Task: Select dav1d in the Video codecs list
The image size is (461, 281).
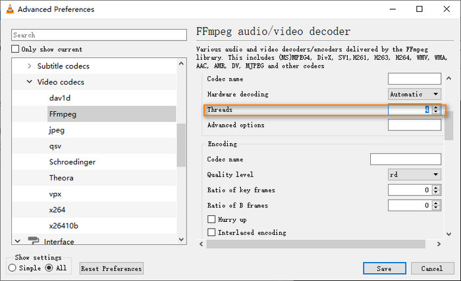Action: (60, 98)
